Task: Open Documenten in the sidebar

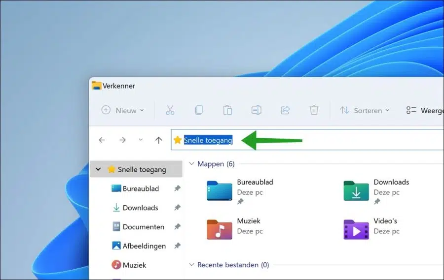Action: [138, 227]
